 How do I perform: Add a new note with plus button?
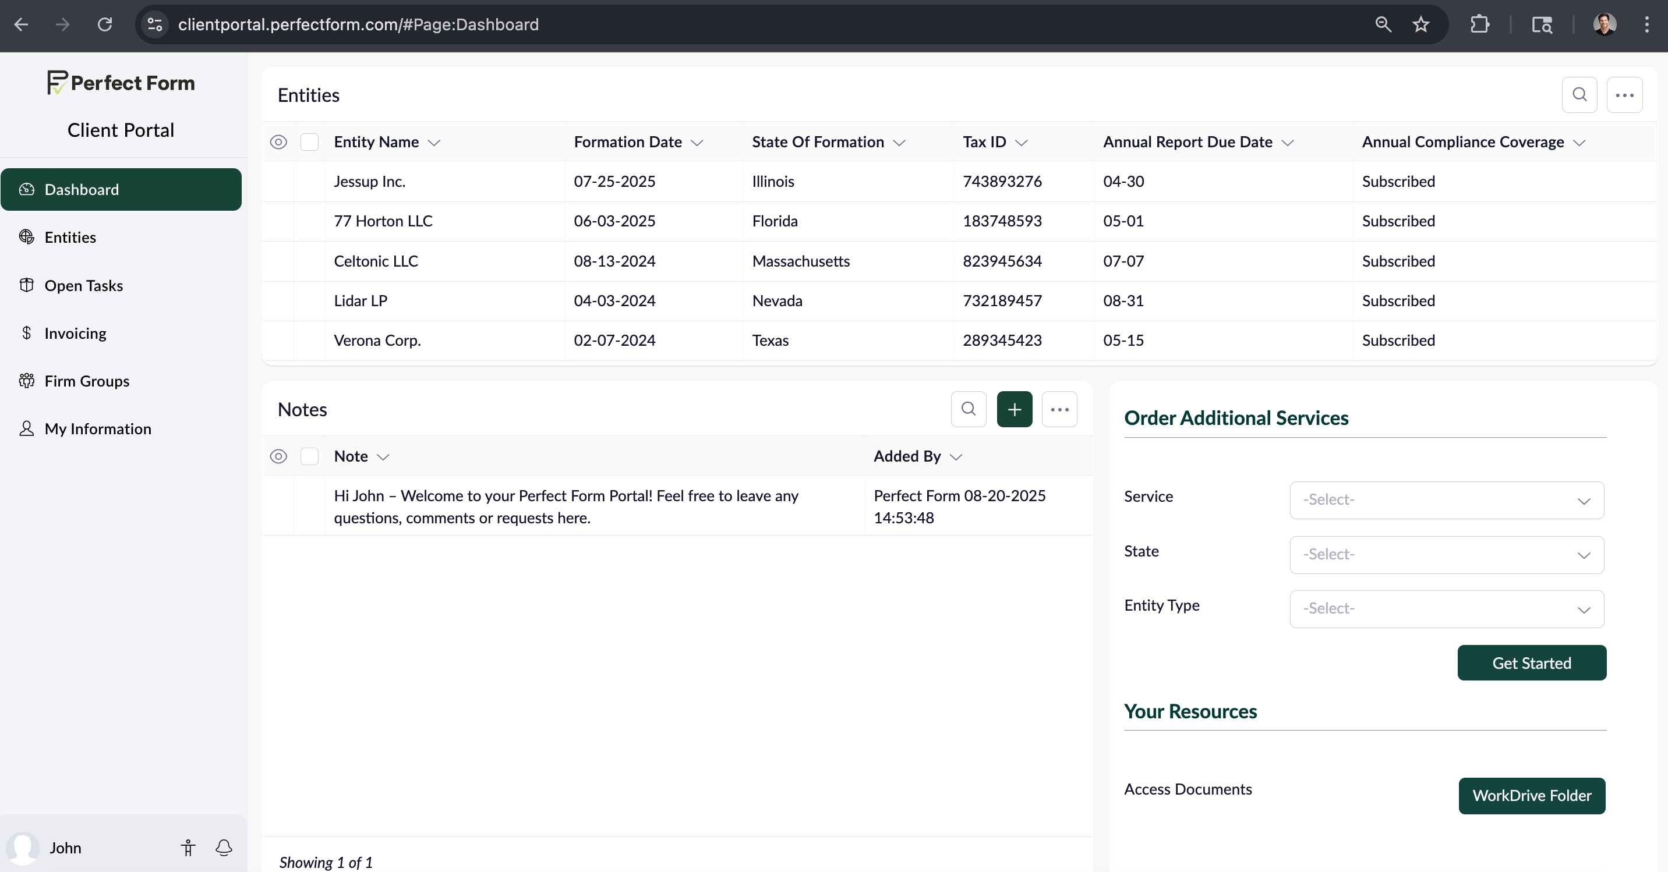(x=1014, y=409)
